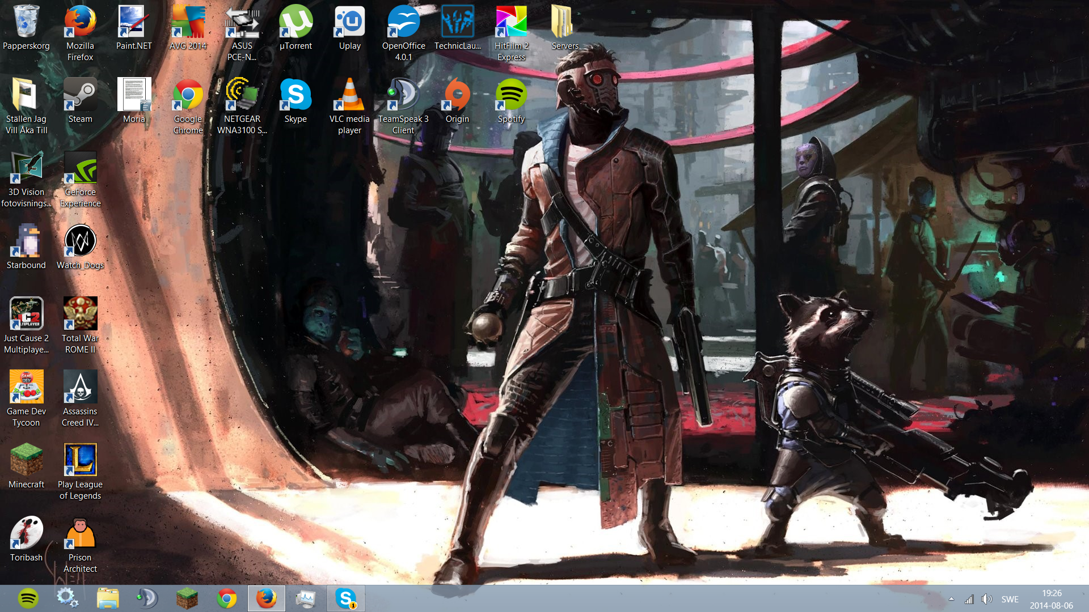Click the Skype desktop shortcut
This screenshot has width=1089, height=612.
[296, 100]
